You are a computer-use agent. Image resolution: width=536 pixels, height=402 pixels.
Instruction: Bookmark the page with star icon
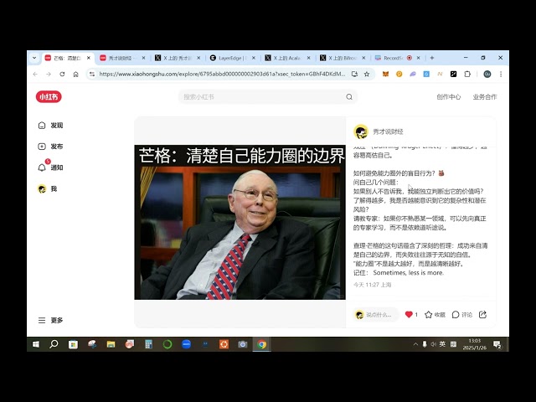click(367, 75)
